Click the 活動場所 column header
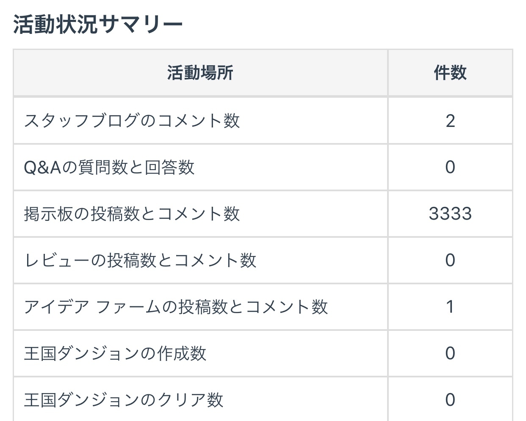The height and width of the screenshot is (421, 526). click(x=200, y=73)
